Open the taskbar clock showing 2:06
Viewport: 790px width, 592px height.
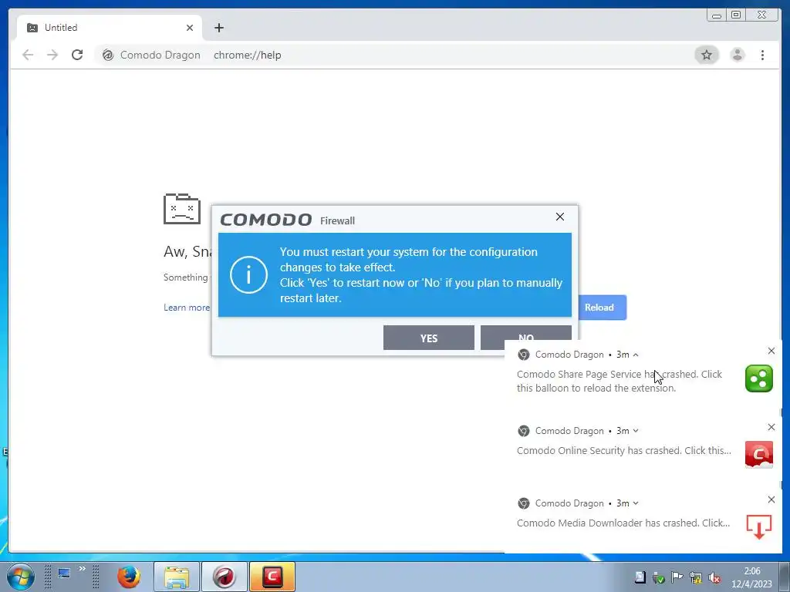pos(751,577)
